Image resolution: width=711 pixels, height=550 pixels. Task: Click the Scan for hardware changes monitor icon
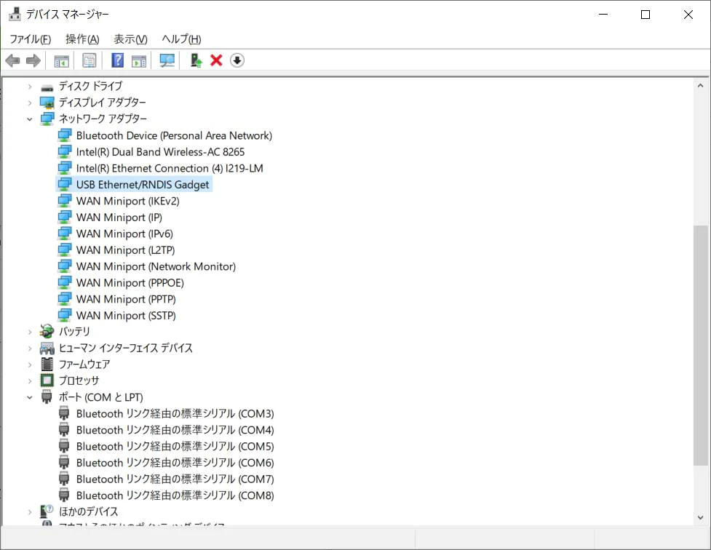tap(167, 60)
